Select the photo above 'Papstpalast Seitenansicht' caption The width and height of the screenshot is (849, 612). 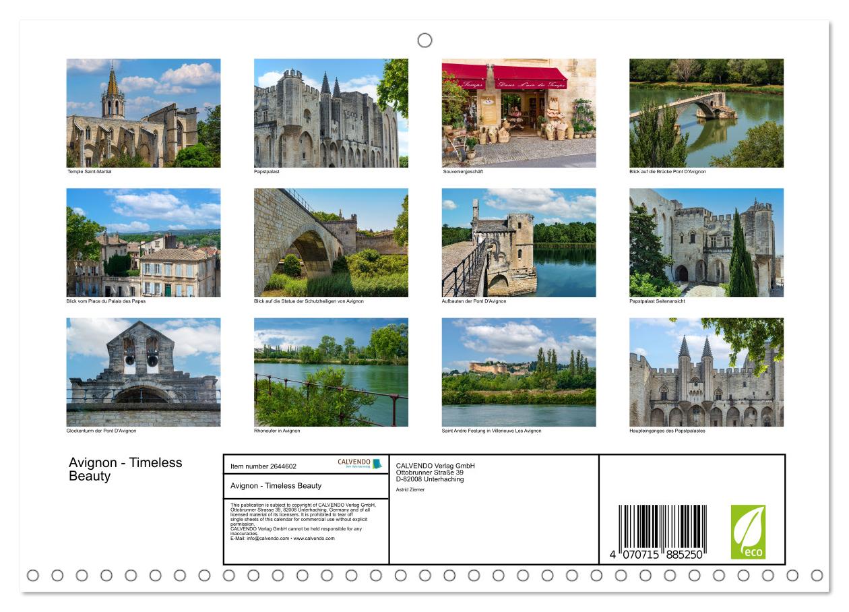[706, 243]
